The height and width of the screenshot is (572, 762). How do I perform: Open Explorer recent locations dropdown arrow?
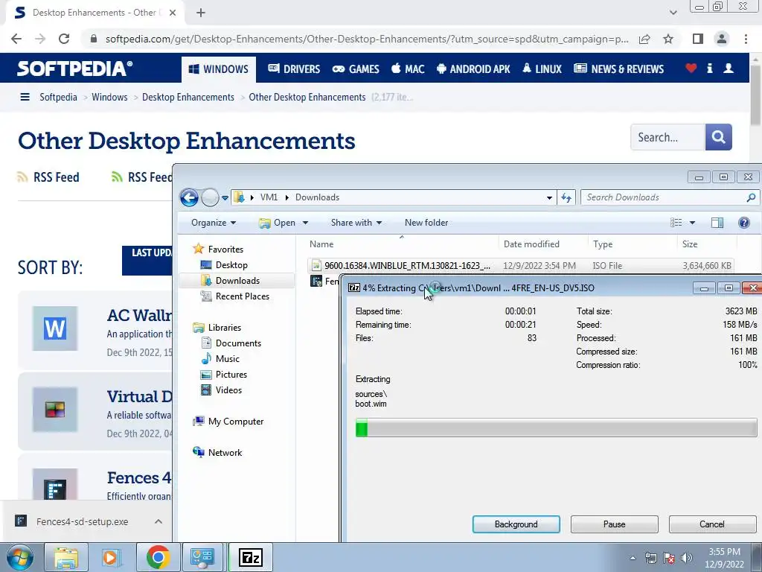pos(225,198)
